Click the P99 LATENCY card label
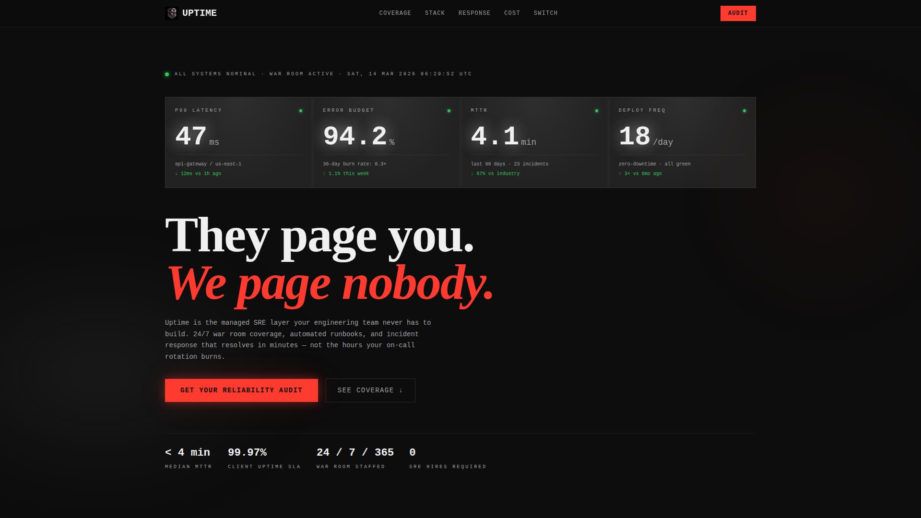This screenshot has height=518, width=921. tap(199, 110)
